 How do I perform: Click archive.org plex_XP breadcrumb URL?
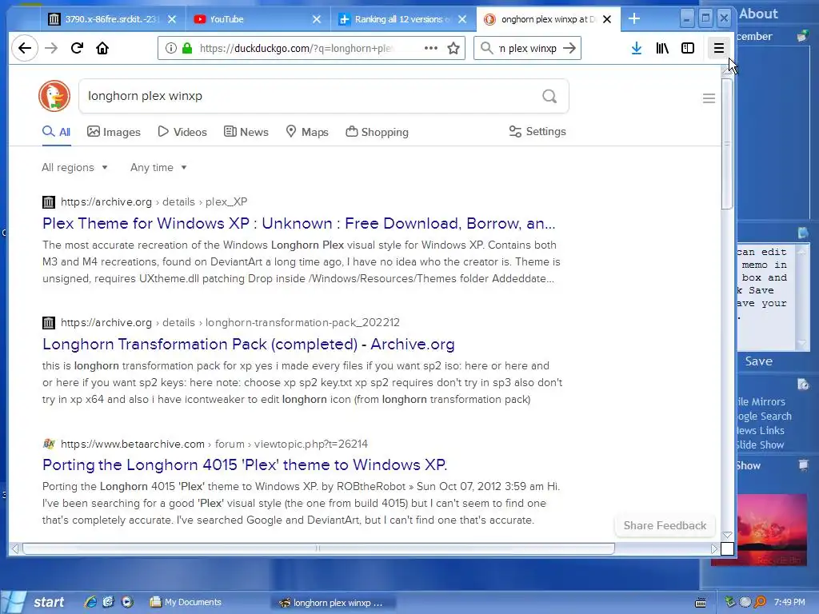click(154, 202)
